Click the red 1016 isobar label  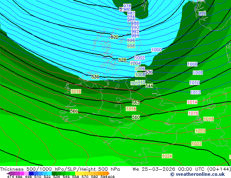tap(193, 113)
